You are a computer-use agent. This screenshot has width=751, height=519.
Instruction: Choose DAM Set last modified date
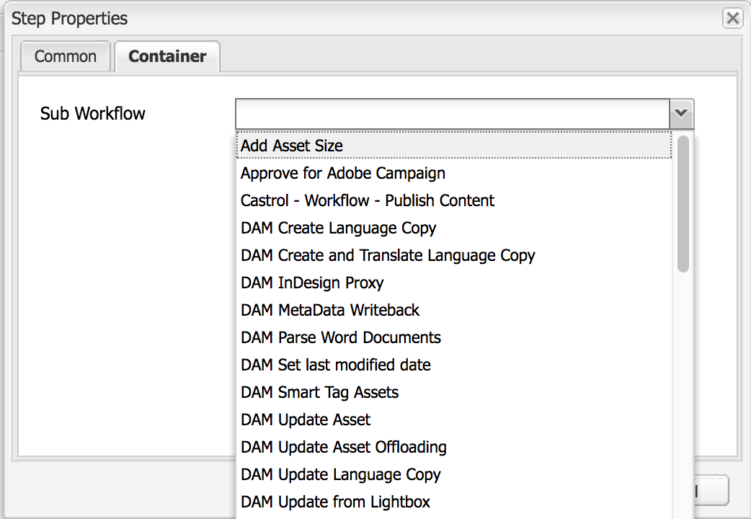point(453,364)
